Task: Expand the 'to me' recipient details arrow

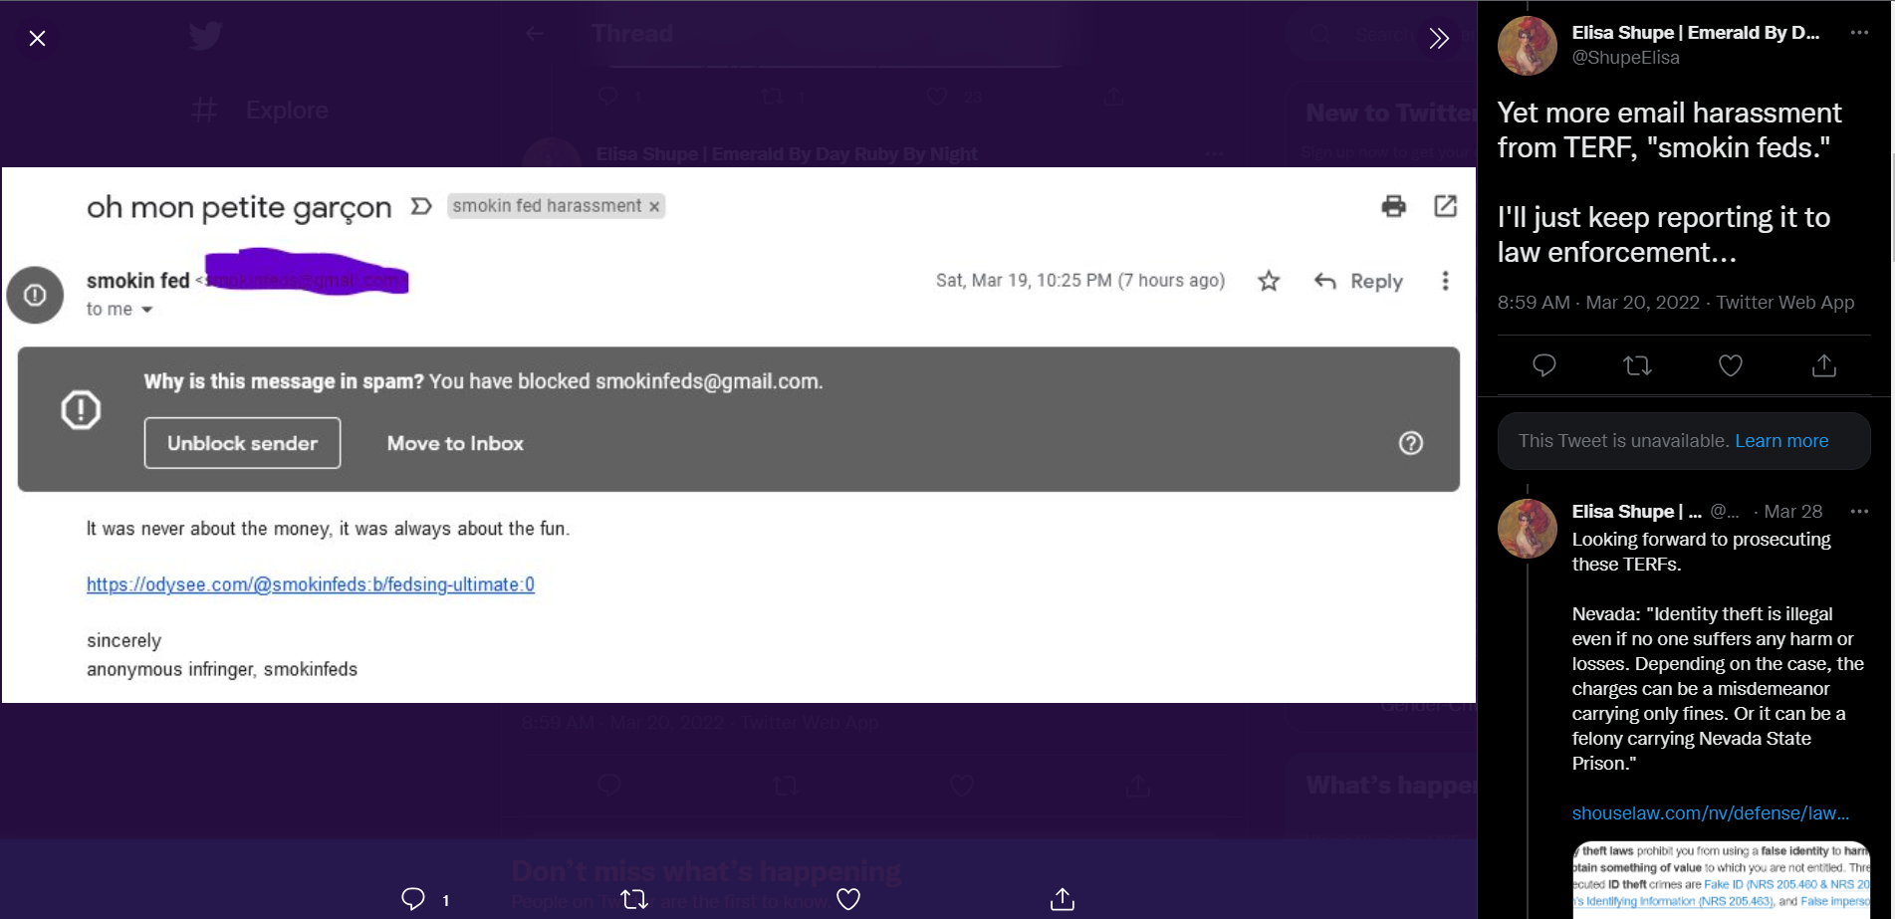Action: pos(147,310)
